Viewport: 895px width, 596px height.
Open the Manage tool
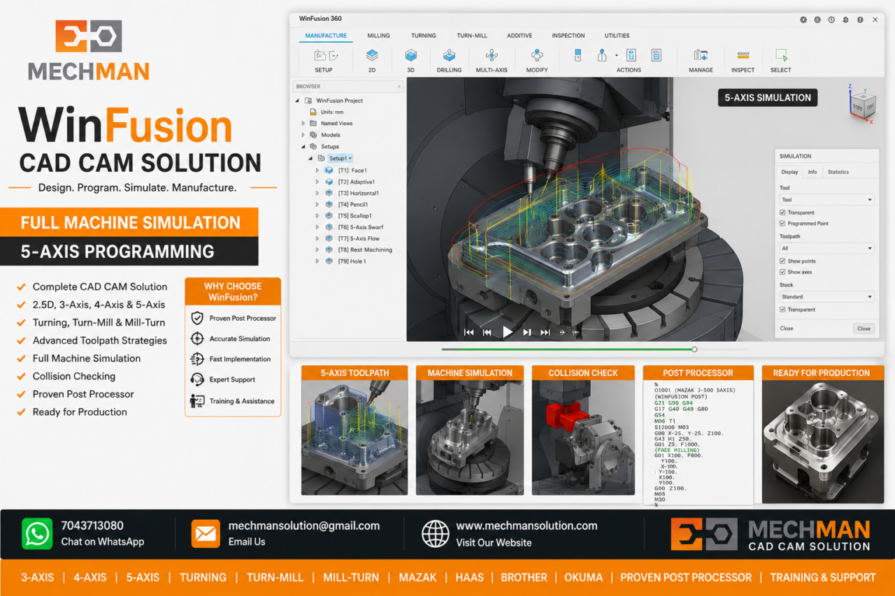701,60
